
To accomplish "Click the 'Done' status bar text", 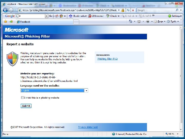I will 5,134.
